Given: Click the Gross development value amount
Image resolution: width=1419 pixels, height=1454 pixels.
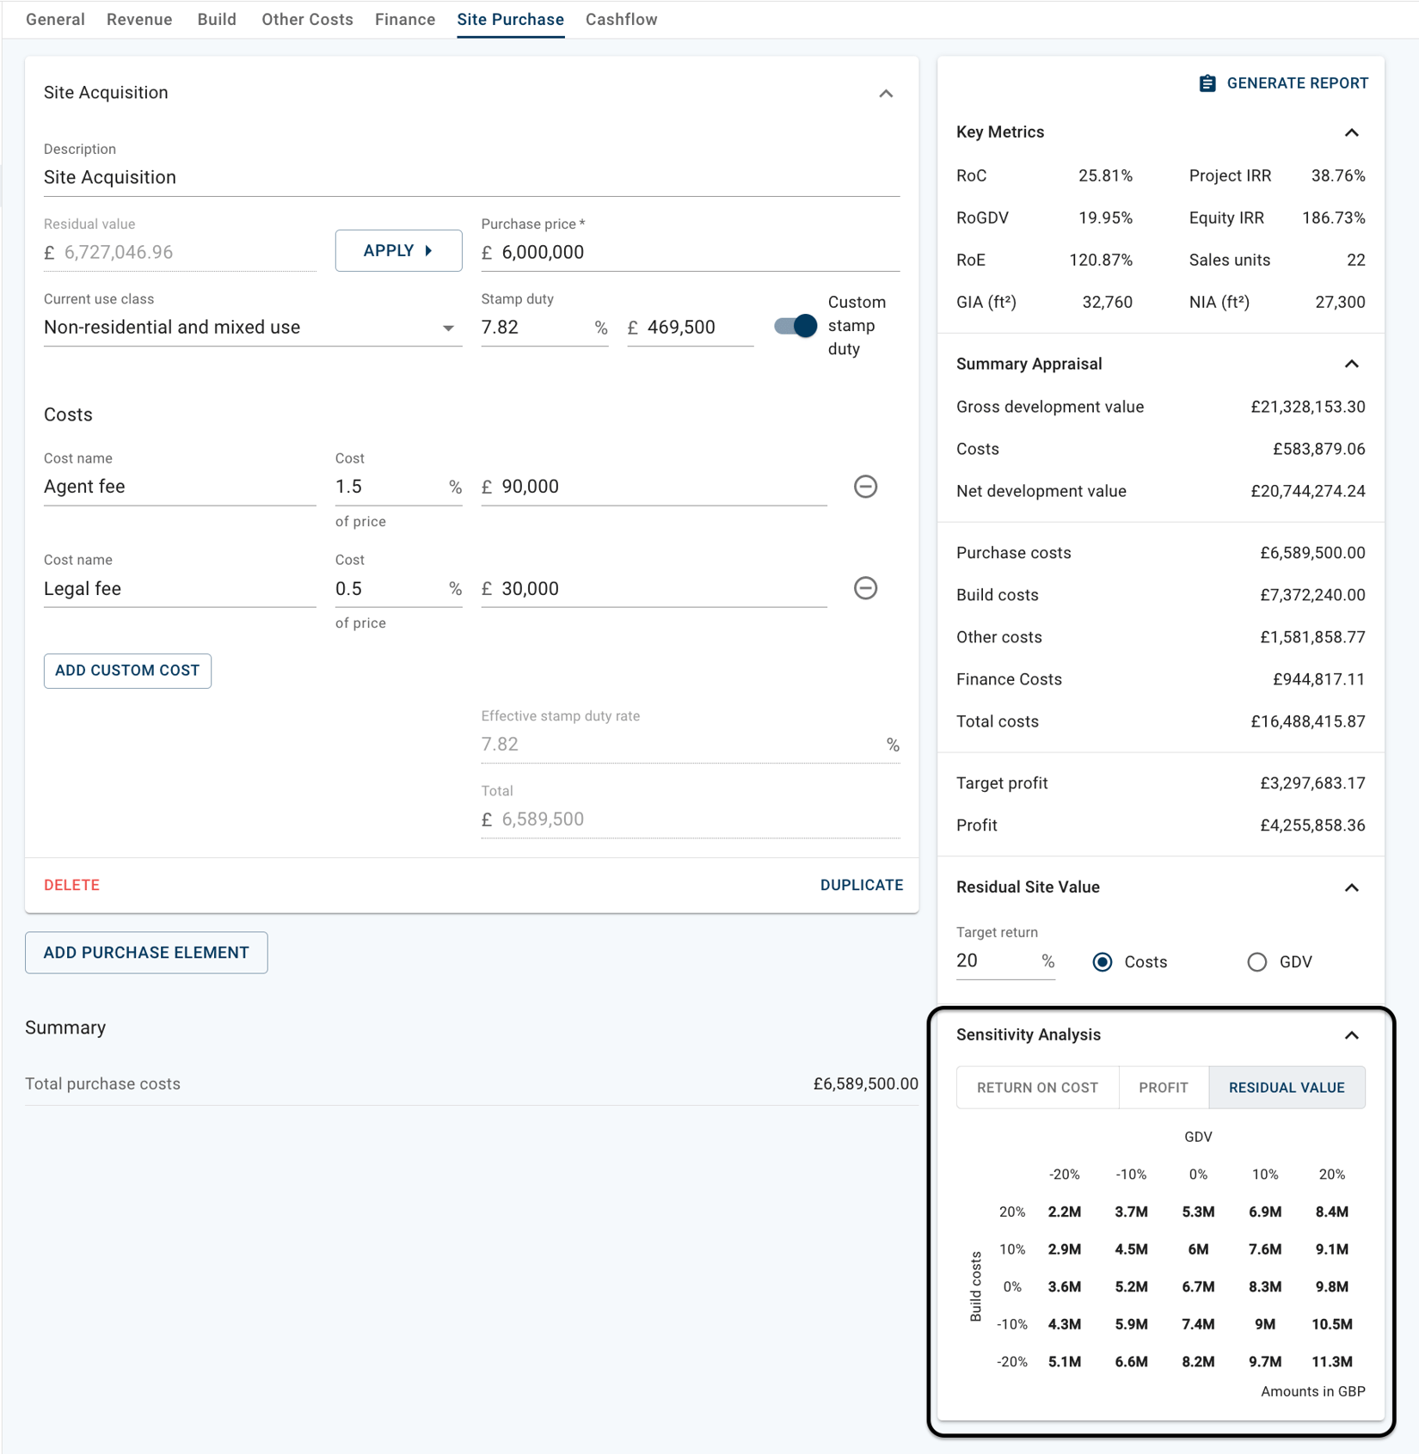Looking at the screenshot, I should coord(1307,408).
